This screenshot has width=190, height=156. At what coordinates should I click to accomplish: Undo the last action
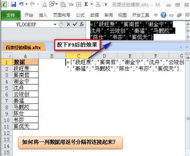point(21,4)
